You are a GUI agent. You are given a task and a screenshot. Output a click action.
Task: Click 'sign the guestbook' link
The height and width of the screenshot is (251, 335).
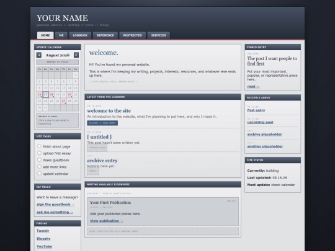[55, 205]
